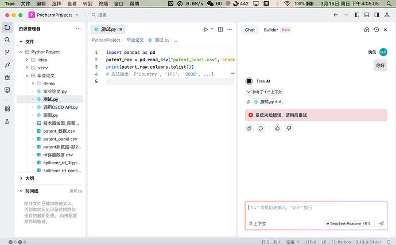Toggle the bottom panel layout
Image resolution: width=396 pixels, height=245 pixels.
[367, 15]
